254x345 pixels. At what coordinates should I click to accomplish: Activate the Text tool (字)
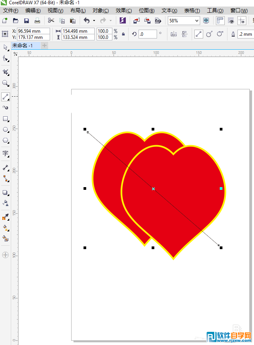pos(5,154)
